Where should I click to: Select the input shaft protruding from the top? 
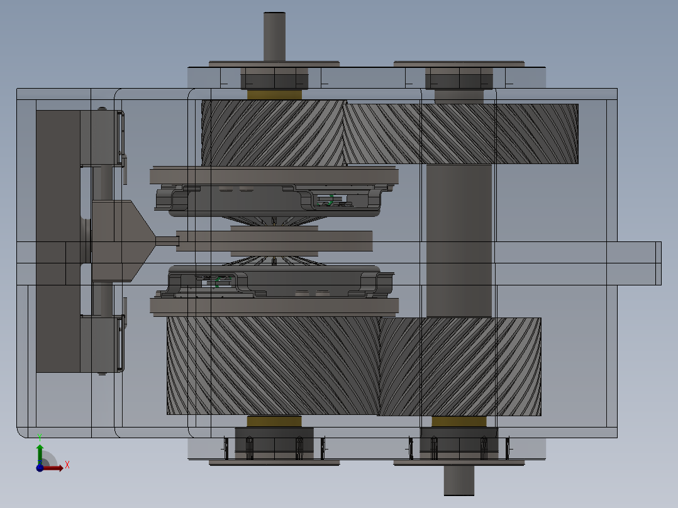[x=275, y=36]
